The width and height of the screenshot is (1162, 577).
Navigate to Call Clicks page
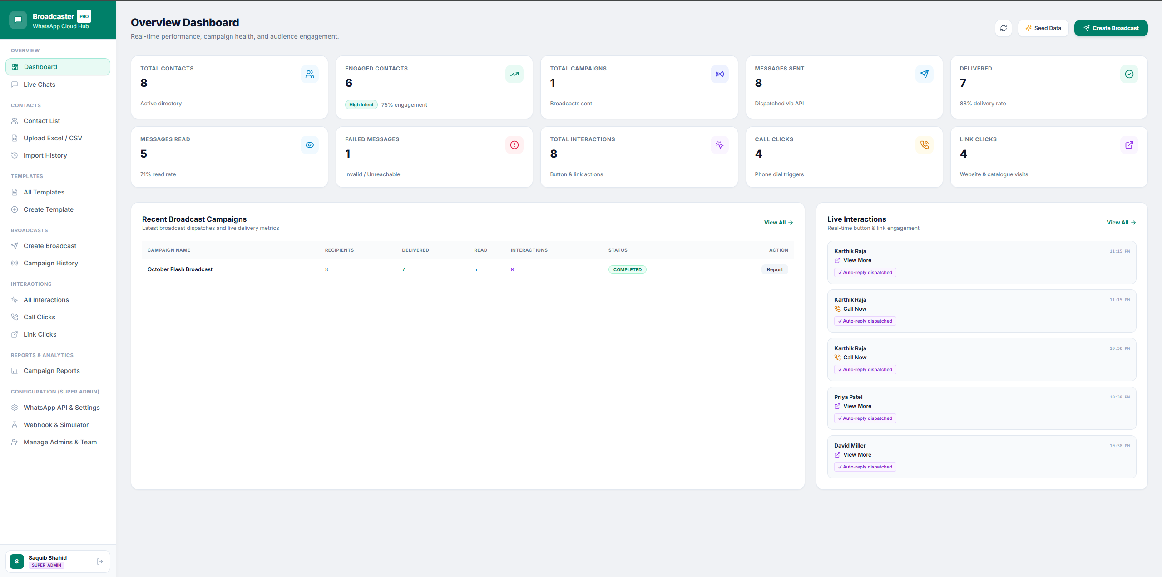click(x=58, y=317)
